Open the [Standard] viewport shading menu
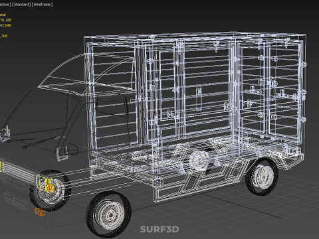 (21, 5)
